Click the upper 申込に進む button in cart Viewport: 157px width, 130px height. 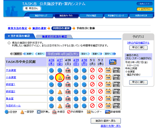pos(138,48)
